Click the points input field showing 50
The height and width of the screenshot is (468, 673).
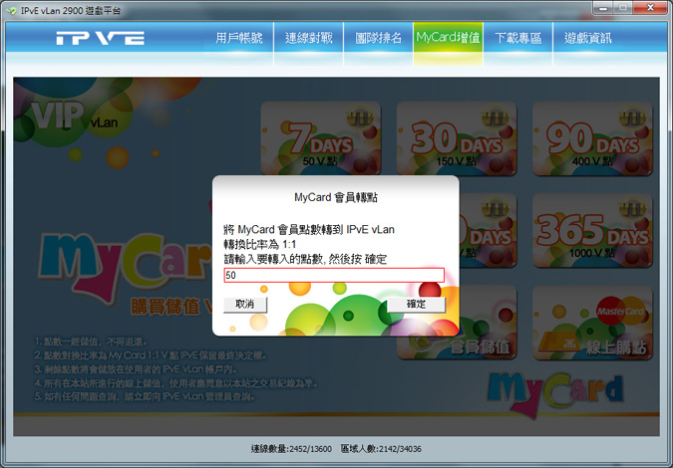[334, 275]
